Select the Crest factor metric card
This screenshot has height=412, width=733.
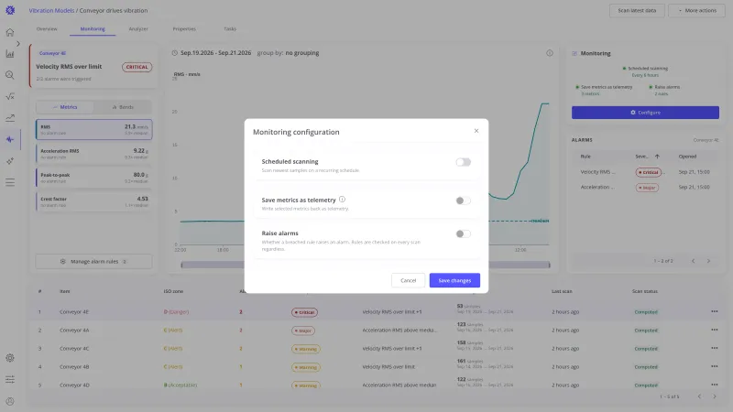click(x=94, y=201)
